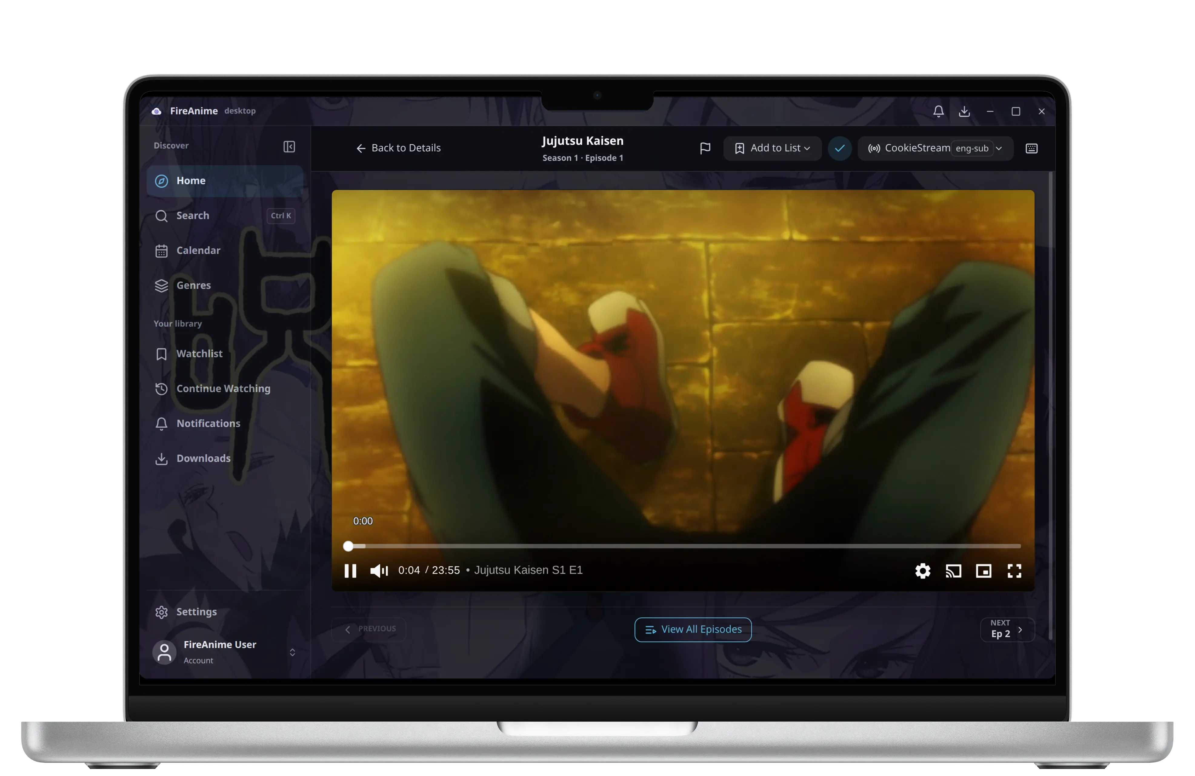
Task: Minimize the FireAnime window
Action: coord(990,111)
